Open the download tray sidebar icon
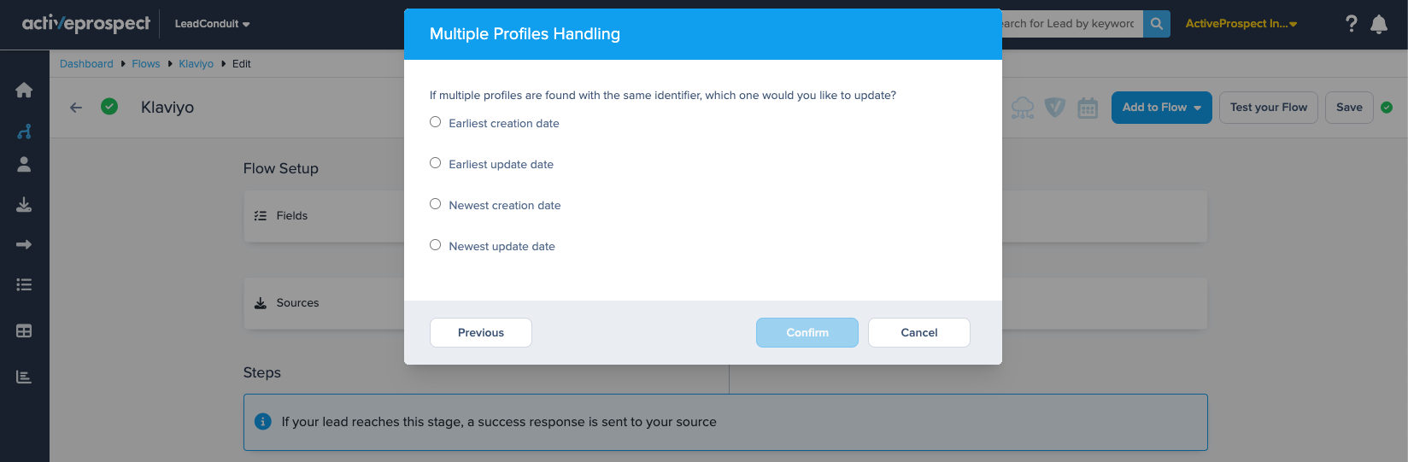 point(24,205)
